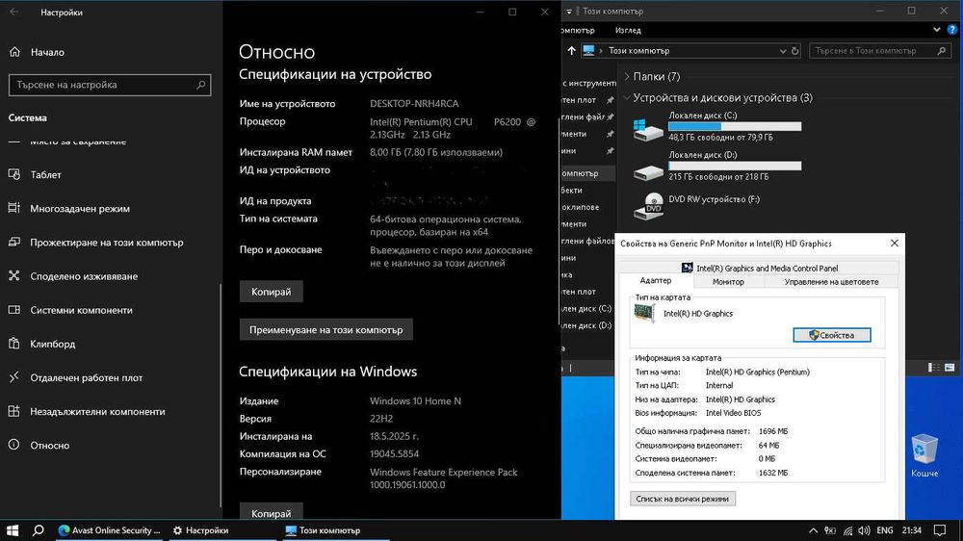Open the Windows Start menu

13,530
